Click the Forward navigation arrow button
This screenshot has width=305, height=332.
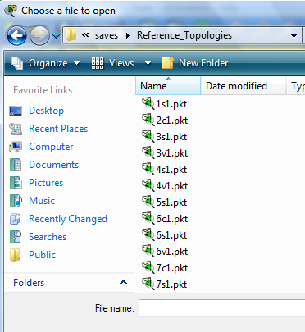pos(39,35)
